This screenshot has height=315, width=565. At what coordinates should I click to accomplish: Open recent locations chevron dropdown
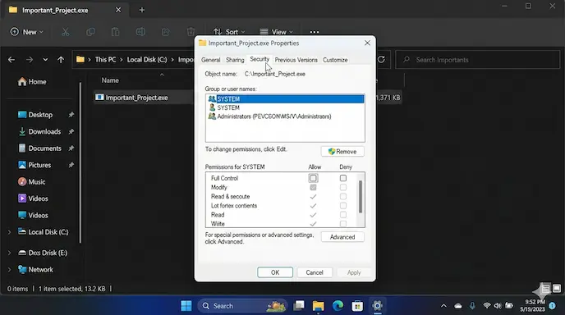45,60
